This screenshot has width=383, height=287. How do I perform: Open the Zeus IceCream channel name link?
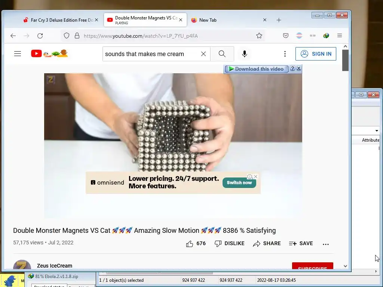click(x=55, y=266)
